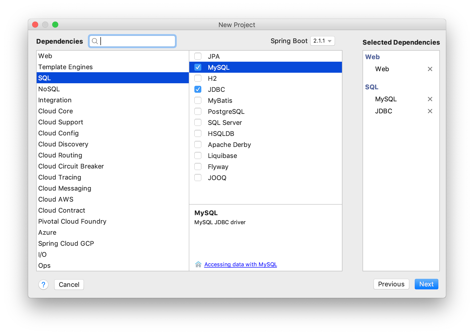Click the home icon beside MySQL guide link
Viewport: 474px width, 335px height.
[198, 264]
